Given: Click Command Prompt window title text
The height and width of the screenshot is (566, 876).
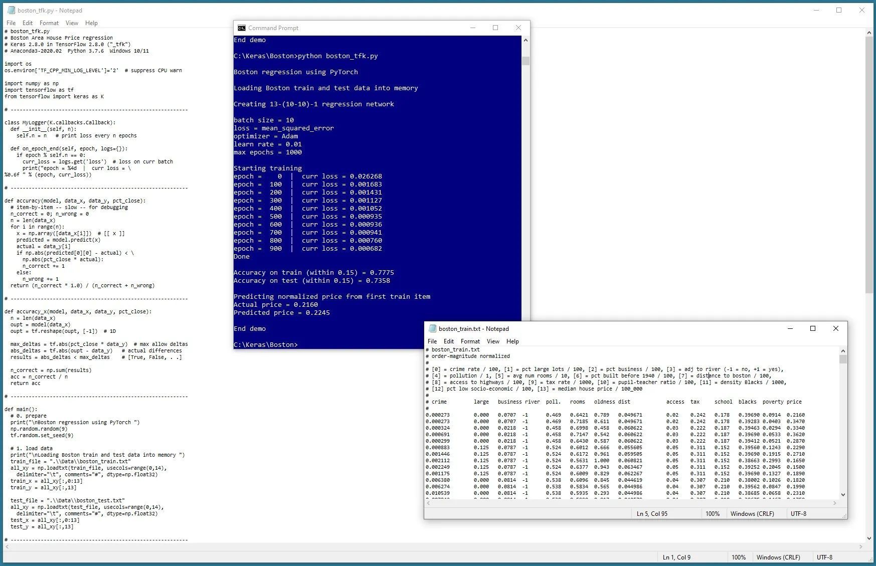Looking at the screenshot, I should click(x=273, y=28).
